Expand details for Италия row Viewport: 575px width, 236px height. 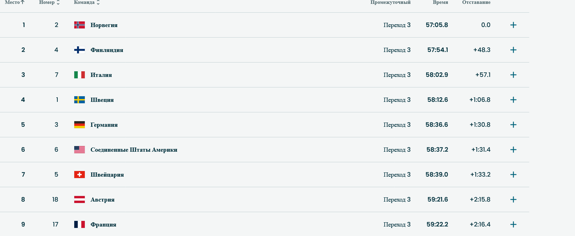tap(513, 75)
